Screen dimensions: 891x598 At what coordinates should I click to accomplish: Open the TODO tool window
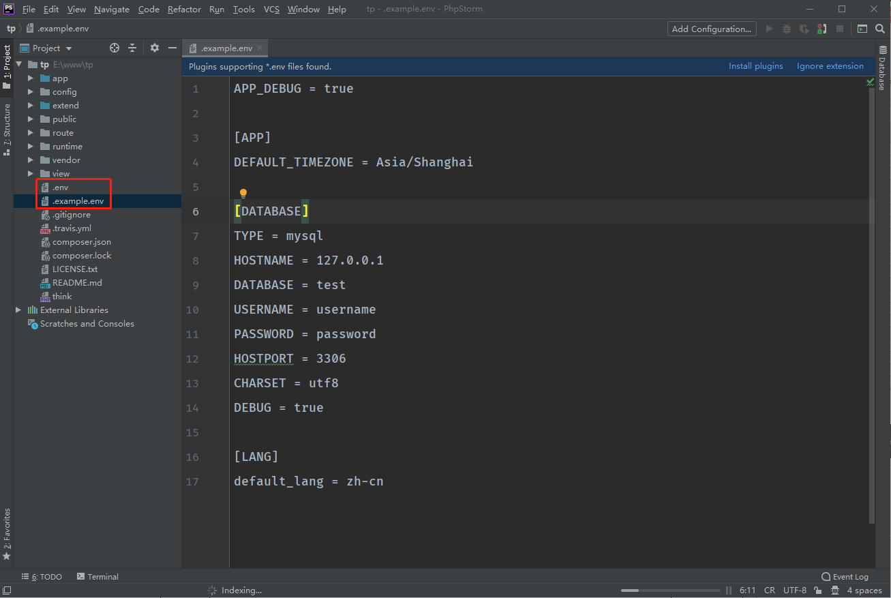[42, 577]
